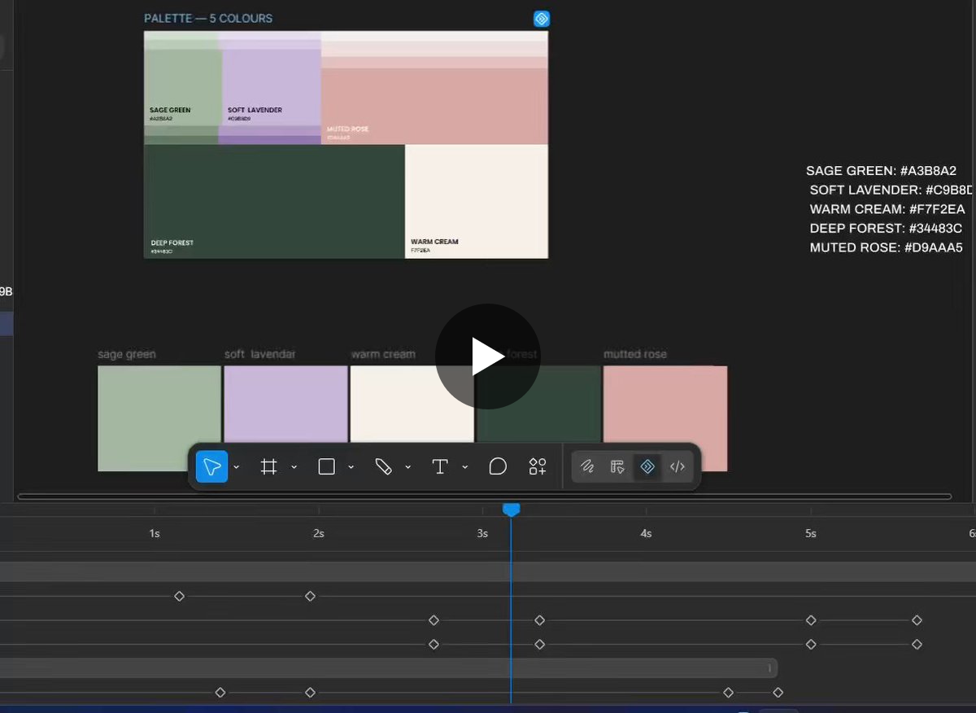
Task: Click the blue motion badge above the palette frame
Action: point(542,19)
